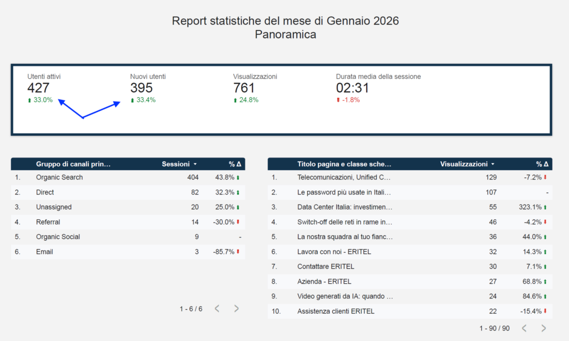Click the green increase icon beside 33.4% Nuovi utenti
Image resolution: width=569 pixels, height=341 pixels.
tap(131, 101)
